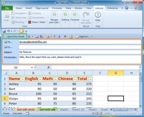Set high importance with the exclamation icon
144x117 pixels.
(55, 36)
